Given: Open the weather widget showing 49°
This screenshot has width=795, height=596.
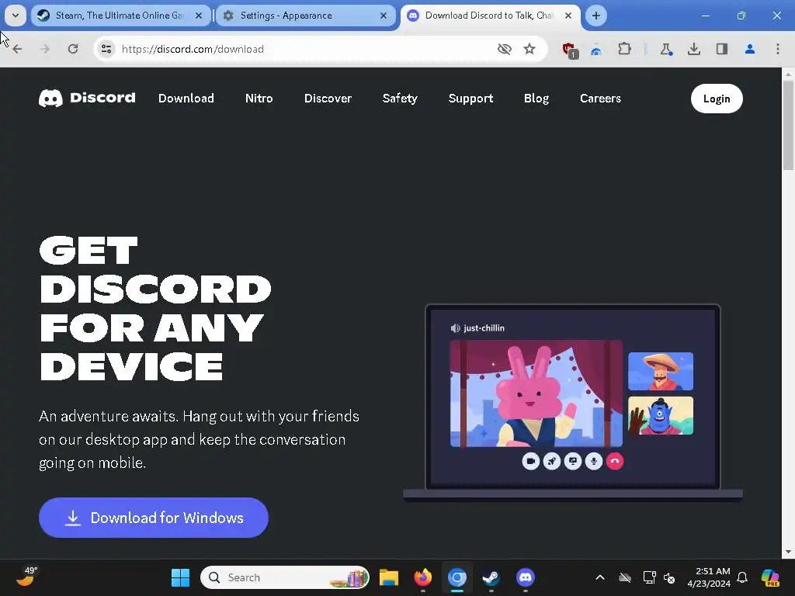Looking at the screenshot, I should 26,577.
